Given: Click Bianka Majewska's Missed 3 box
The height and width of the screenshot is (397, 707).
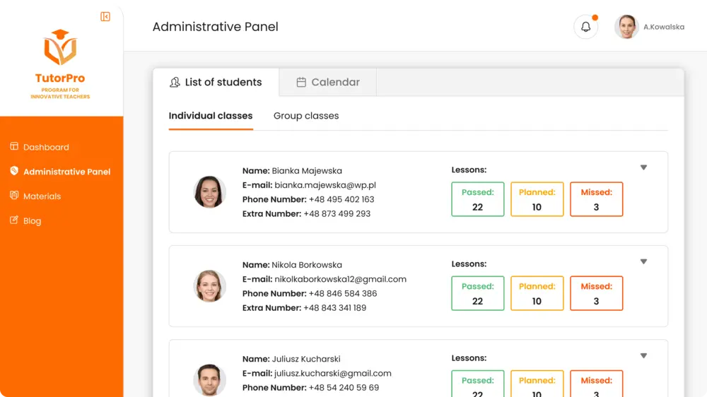Looking at the screenshot, I should point(596,199).
